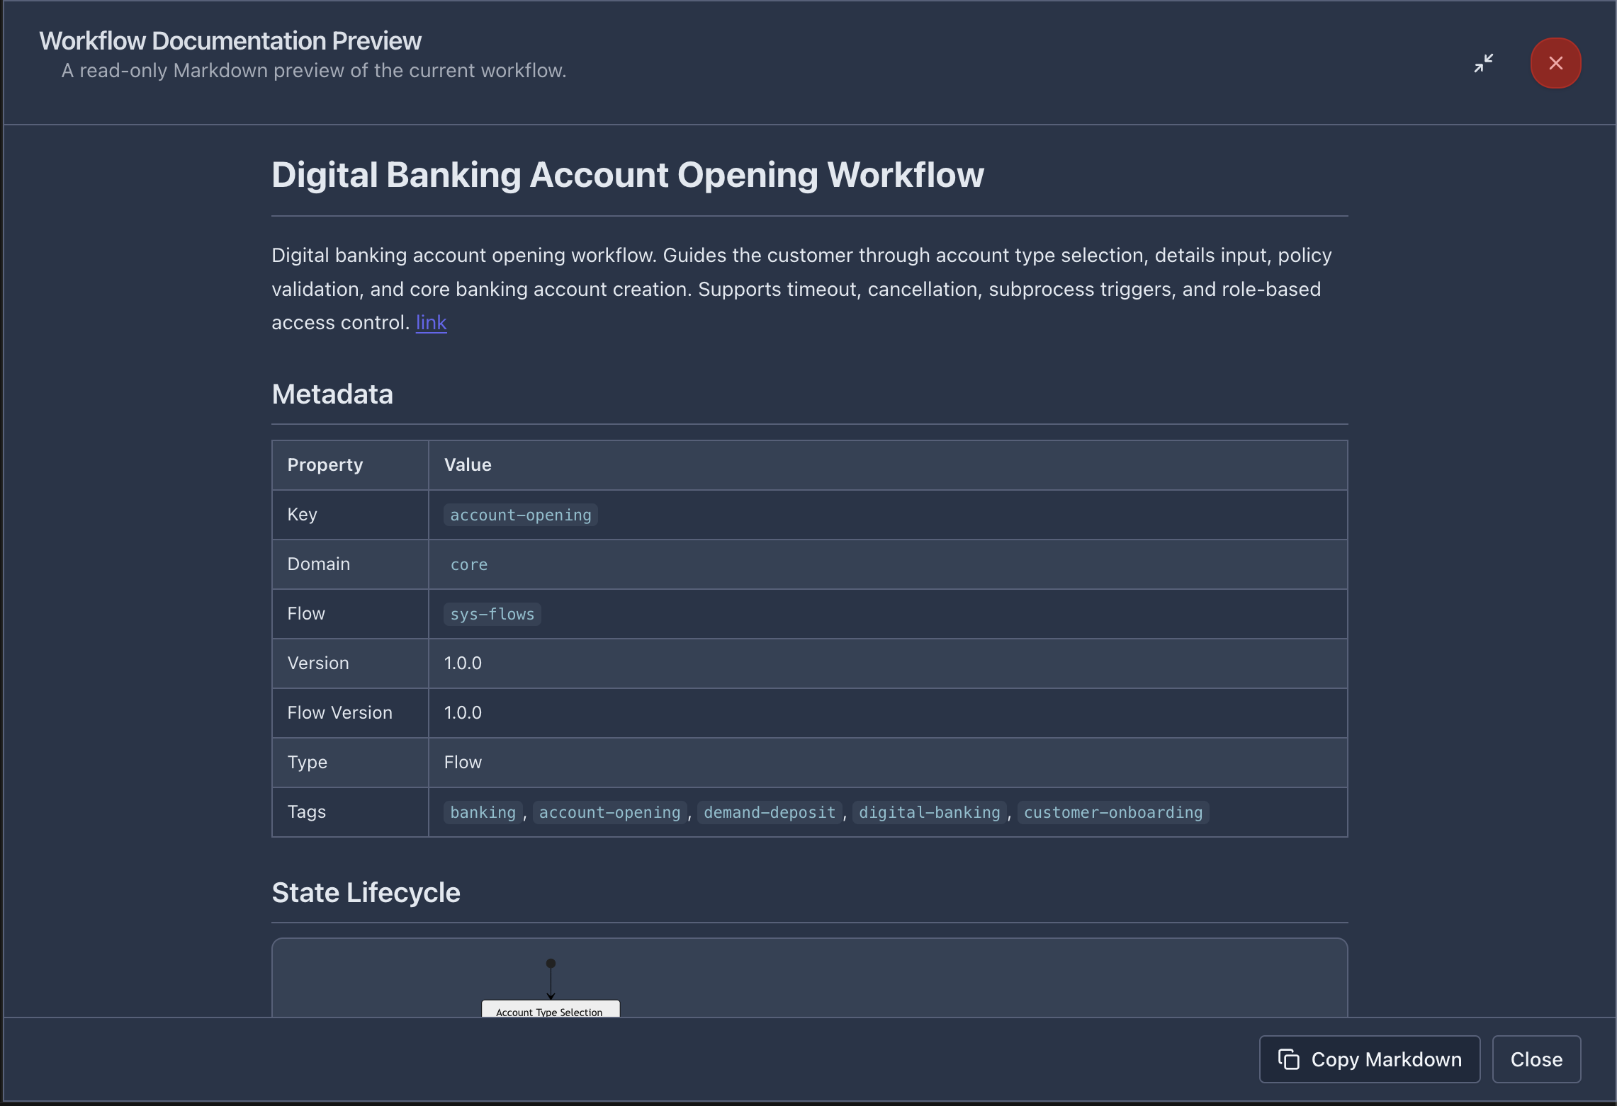The width and height of the screenshot is (1617, 1106).
Task: Click the 'Key' property cell
Action: point(350,515)
